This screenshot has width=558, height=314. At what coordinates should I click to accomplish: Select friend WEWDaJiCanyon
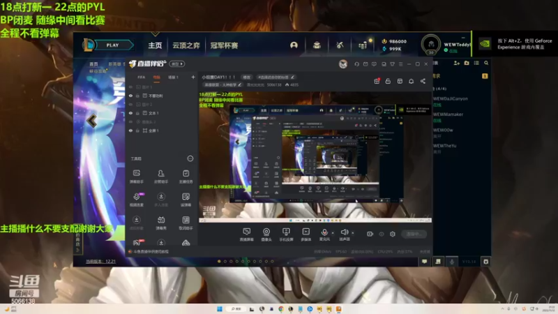(450, 98)
